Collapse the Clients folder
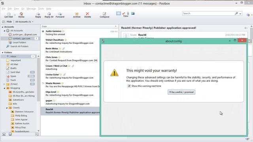 click(7, 108)
